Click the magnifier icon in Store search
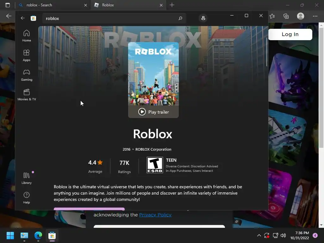The height and width of the screenshot is (243, 324). (x=180, y=18)
